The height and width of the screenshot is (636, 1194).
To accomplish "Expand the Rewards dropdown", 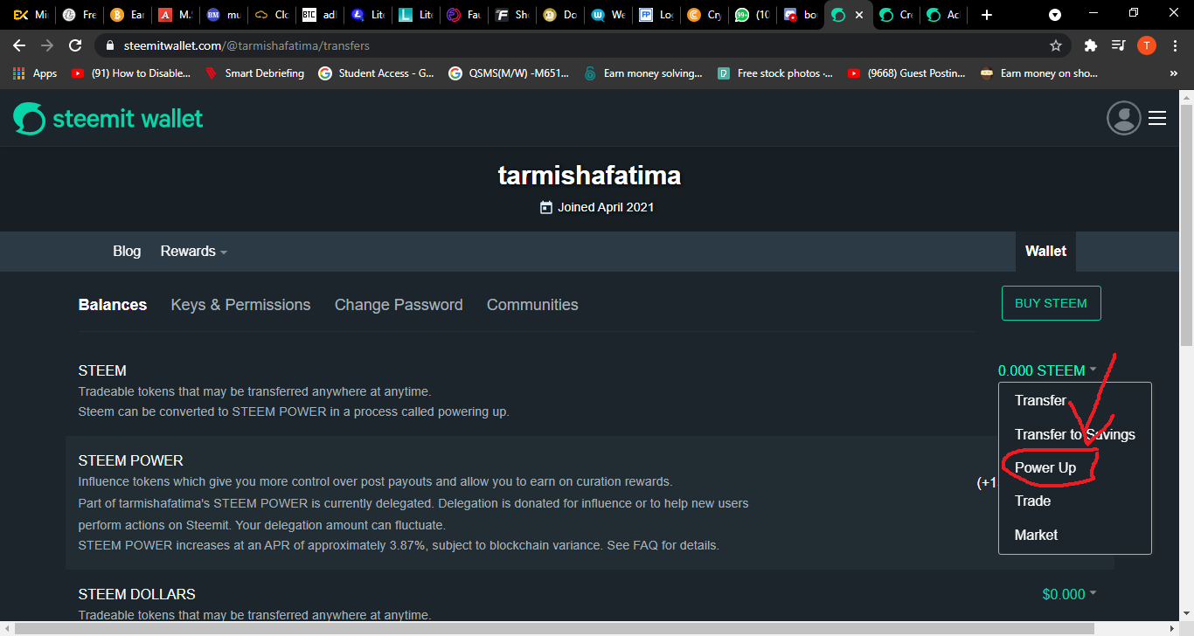I will pos(193,252).
